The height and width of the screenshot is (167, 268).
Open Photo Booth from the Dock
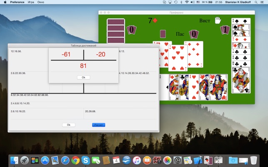pyautogui.click(x=157, y=160)
